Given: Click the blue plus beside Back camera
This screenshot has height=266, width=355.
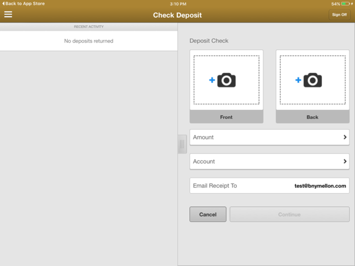Looking at the screenshot, I should click(298, 80).
